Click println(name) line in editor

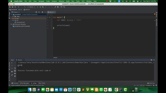(63, 25)
